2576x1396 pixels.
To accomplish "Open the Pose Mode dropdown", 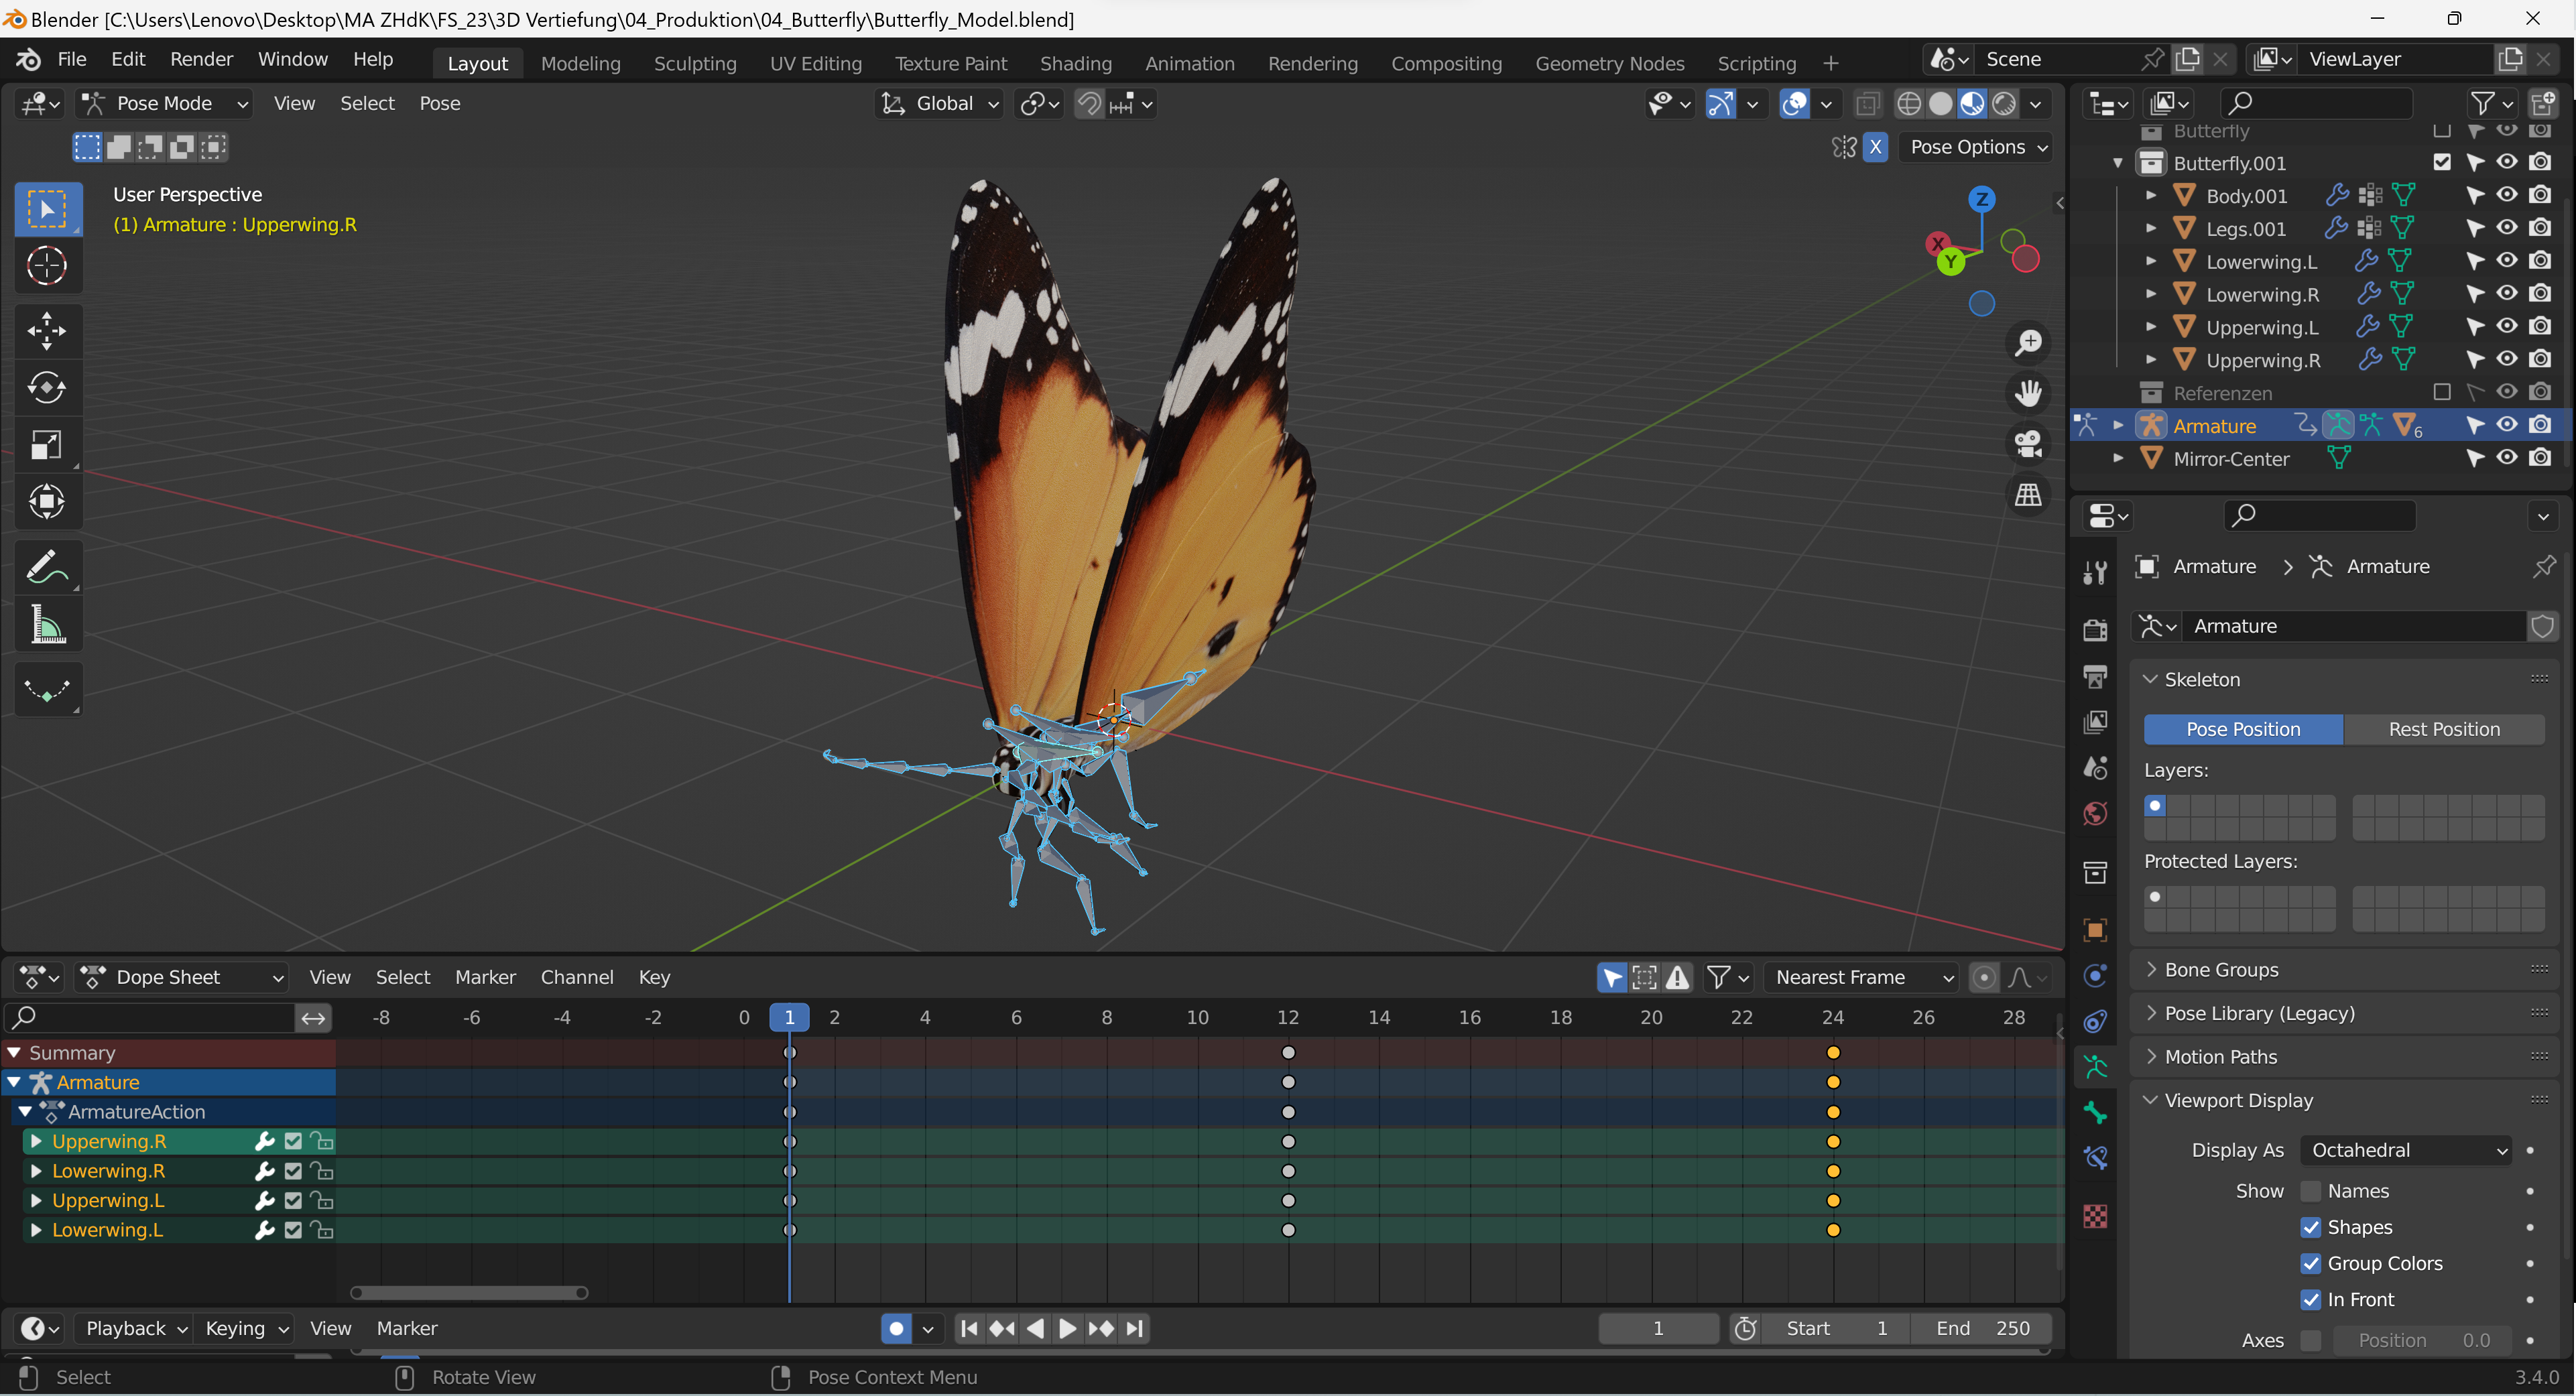I will click(165, 103).
